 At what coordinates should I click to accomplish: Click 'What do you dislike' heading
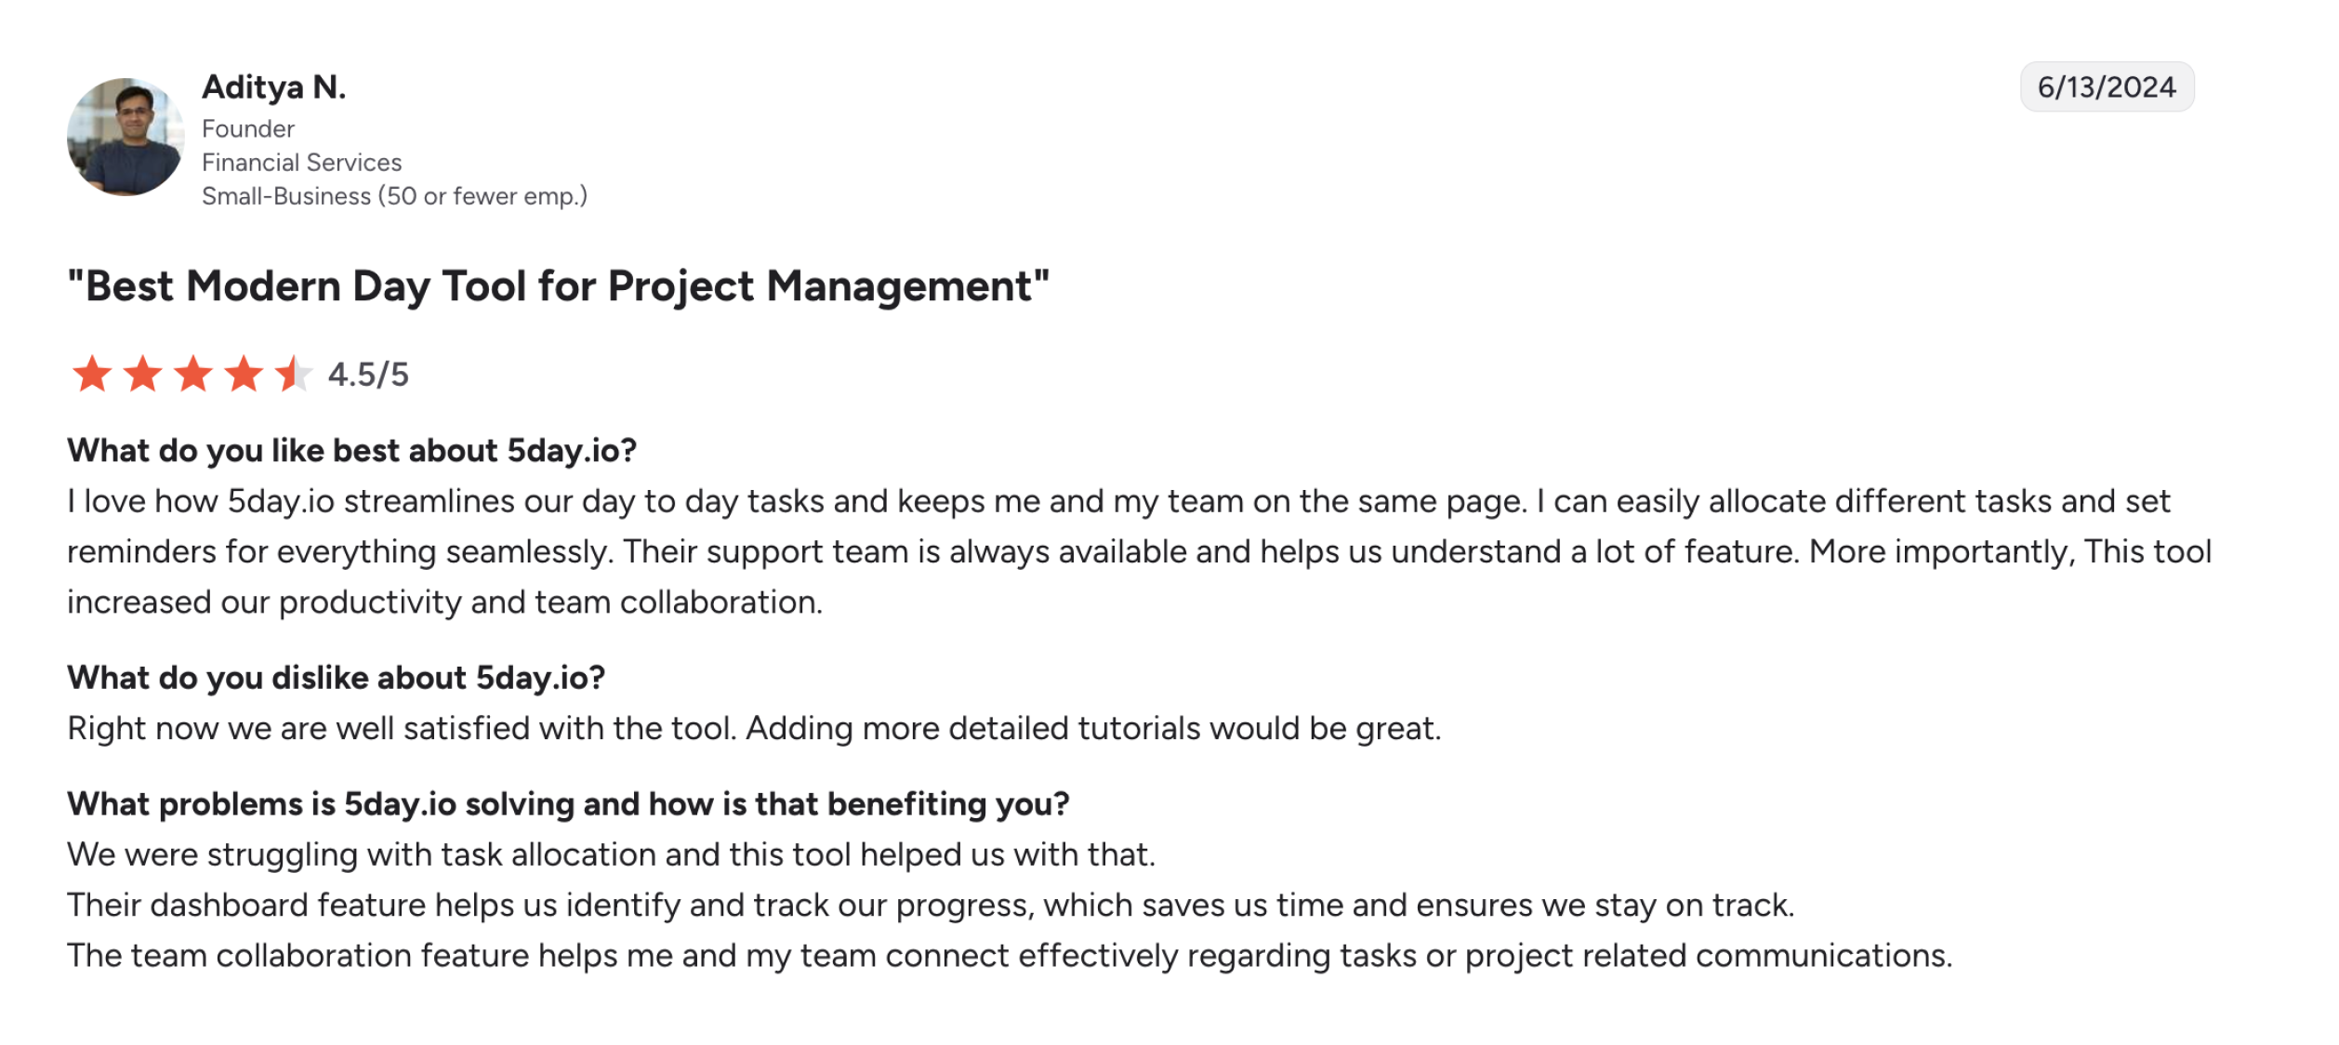click(x=337, y=678)
